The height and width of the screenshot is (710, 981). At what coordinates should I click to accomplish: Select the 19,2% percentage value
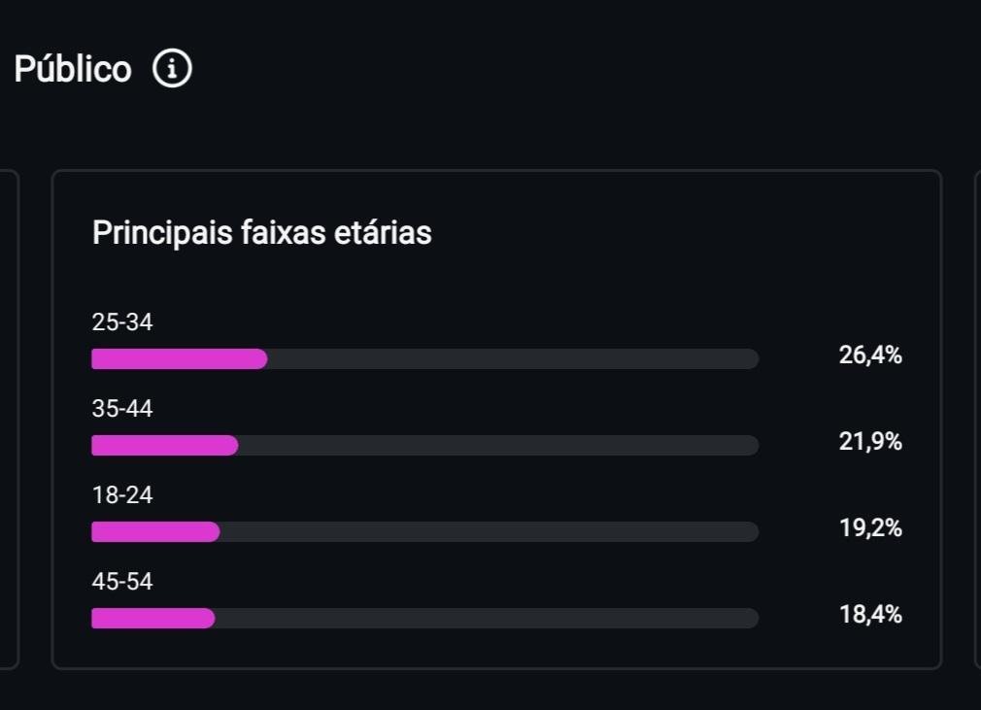870,528
